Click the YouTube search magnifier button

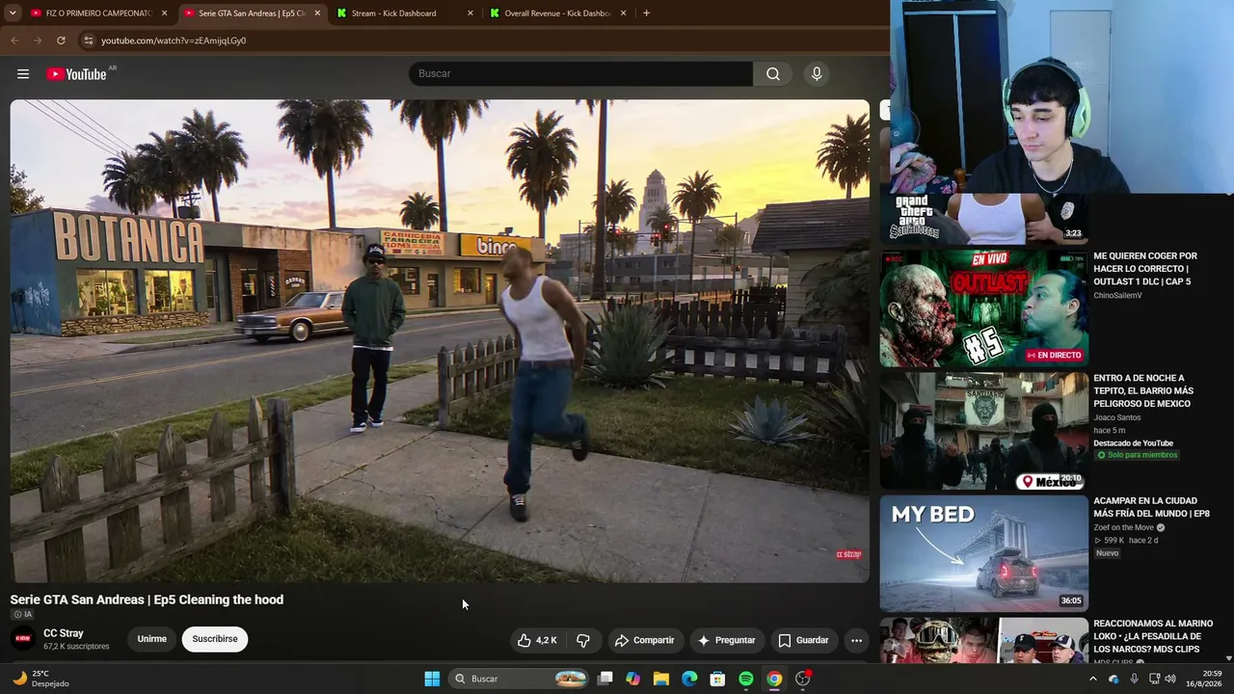pos(773,74)
